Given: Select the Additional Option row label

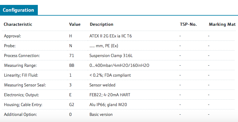Looking at the screenshot, I should coord(20,114).
